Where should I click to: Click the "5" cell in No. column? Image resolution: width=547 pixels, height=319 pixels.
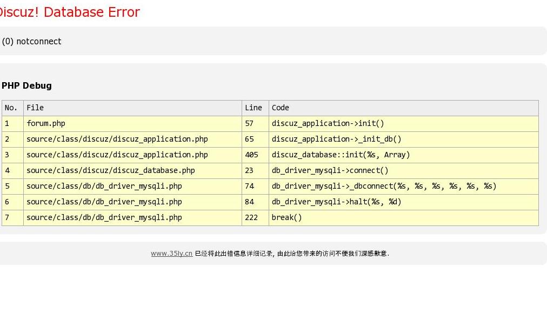point(12,187)
